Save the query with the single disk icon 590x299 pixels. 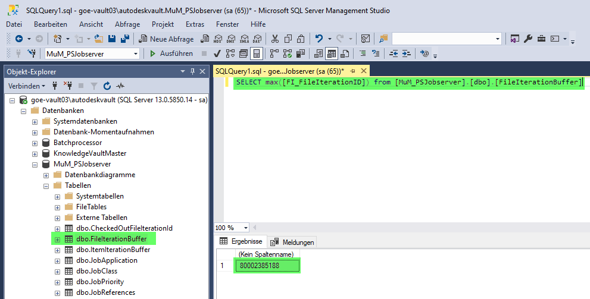(x=112, y=39)
